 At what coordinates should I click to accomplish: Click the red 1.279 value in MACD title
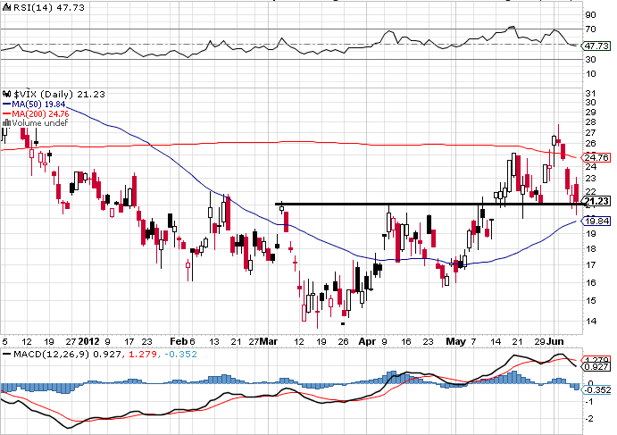tap(142, 355)
